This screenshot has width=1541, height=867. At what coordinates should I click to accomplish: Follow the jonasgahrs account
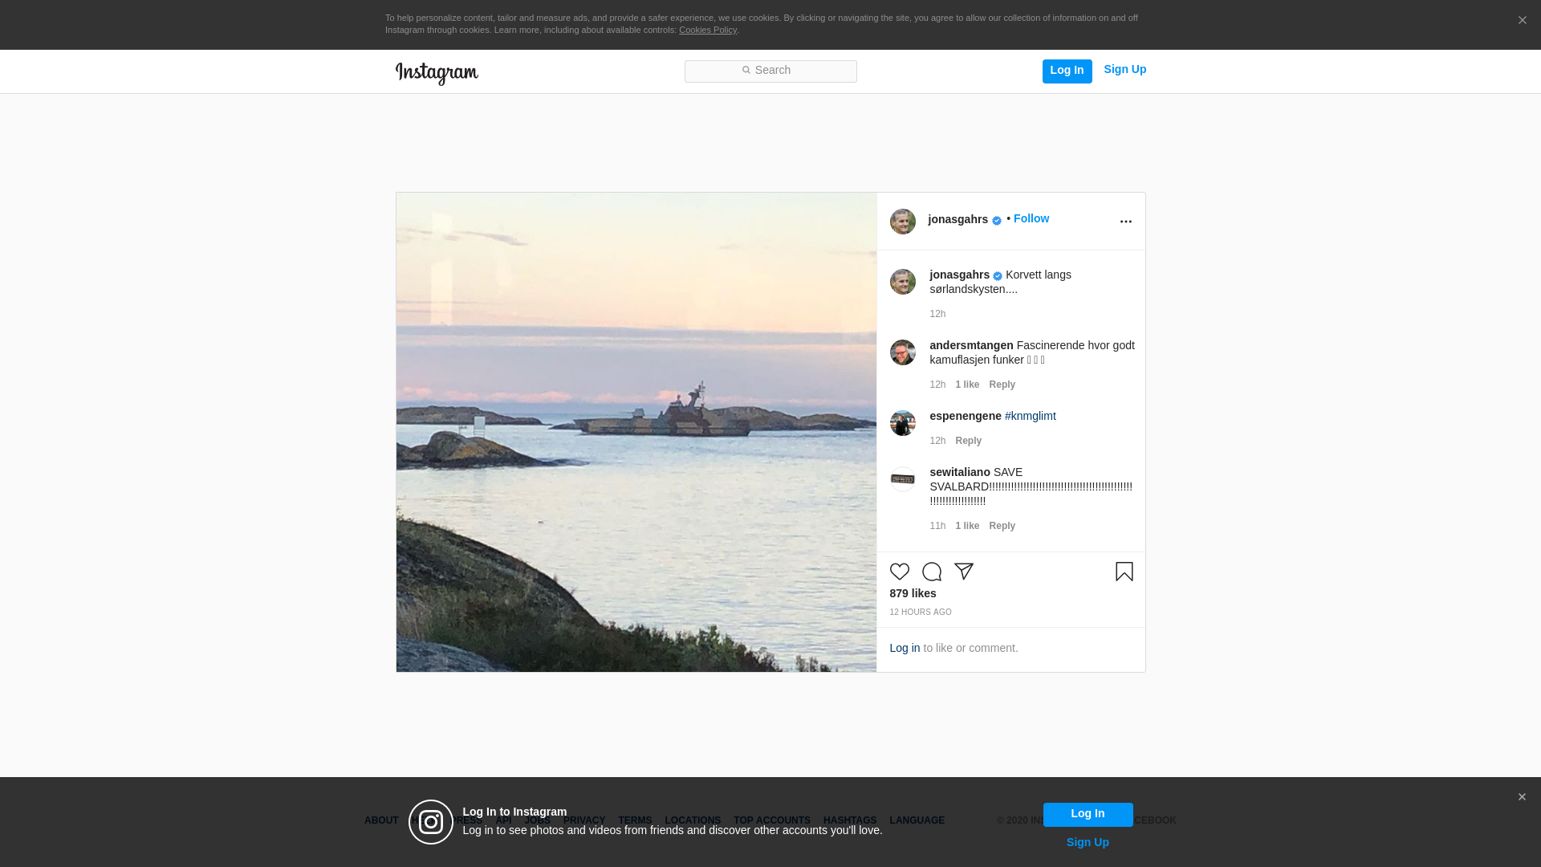point(1031,218)
